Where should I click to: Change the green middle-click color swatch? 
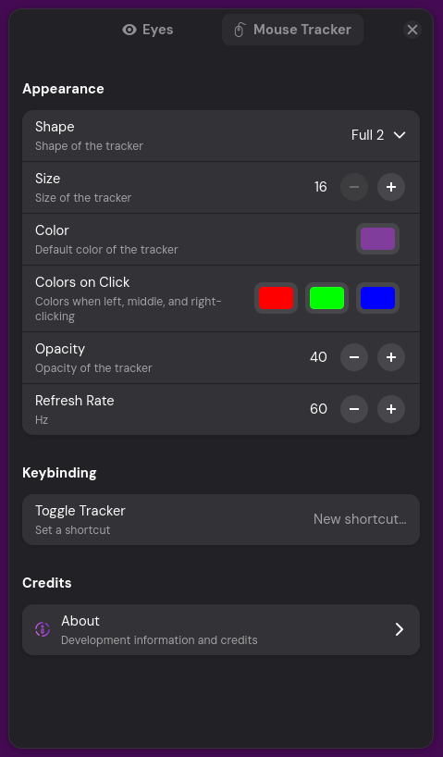[x=326, y=298]
